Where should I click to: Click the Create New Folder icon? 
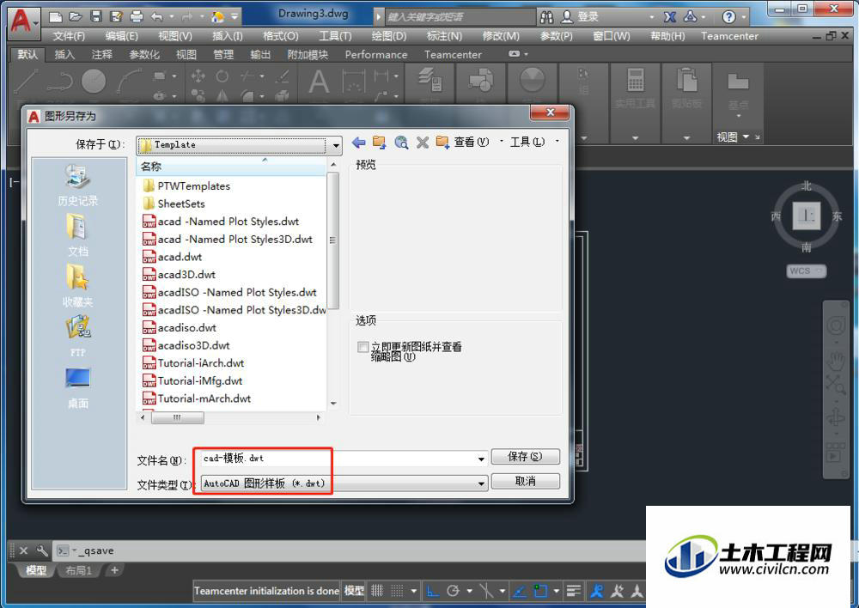[442, 143]
